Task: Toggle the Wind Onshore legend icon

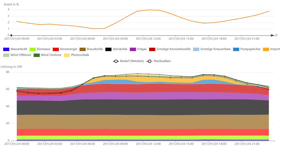Action: point(37,55)
